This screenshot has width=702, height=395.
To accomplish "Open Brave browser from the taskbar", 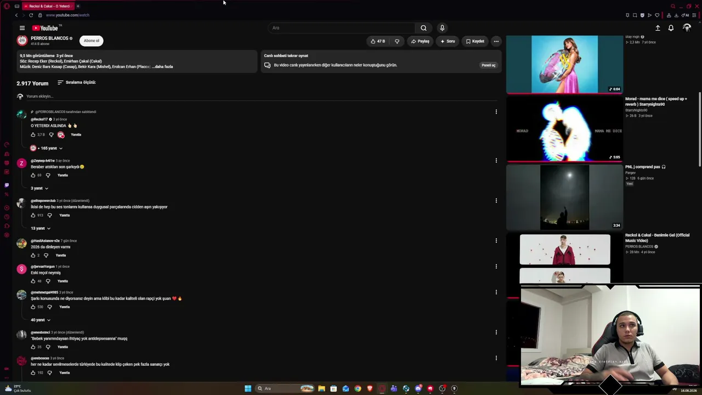I will (x=370, y=388).
